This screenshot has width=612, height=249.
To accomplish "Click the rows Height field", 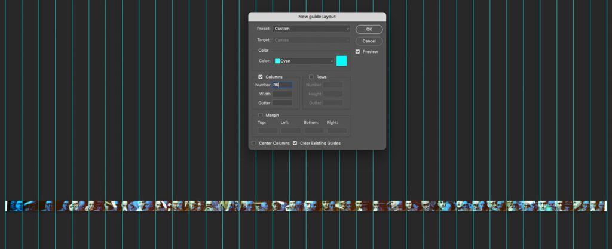I will point(333,94).
